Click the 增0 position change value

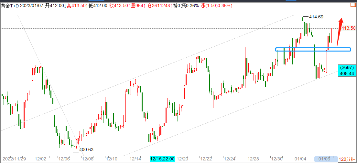click(177, 6)
